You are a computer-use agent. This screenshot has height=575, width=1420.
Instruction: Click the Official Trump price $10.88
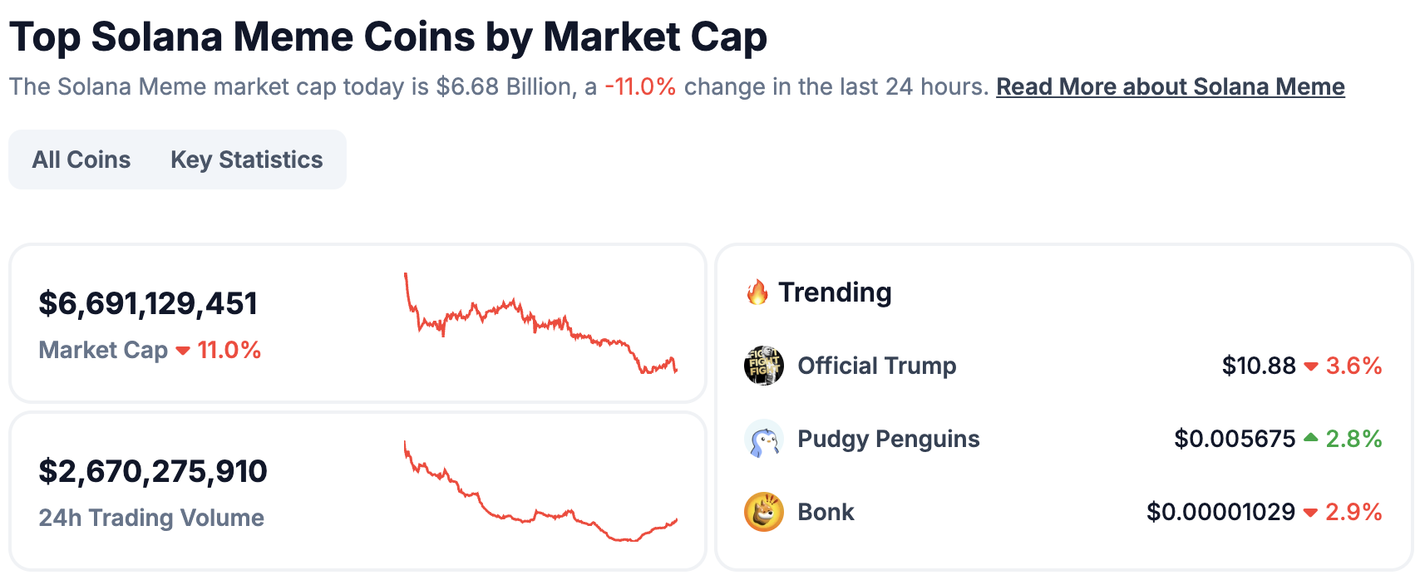click(1259, 366)
